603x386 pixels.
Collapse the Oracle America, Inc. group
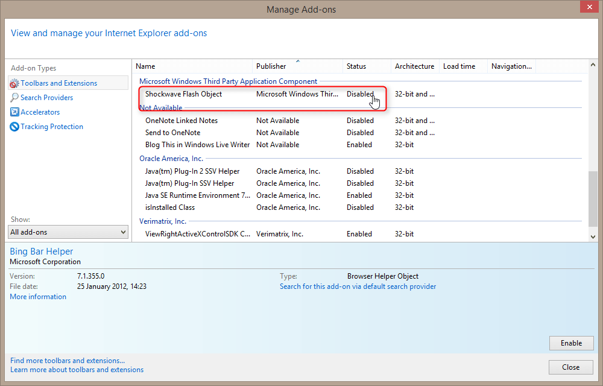(x=171, y=159)
